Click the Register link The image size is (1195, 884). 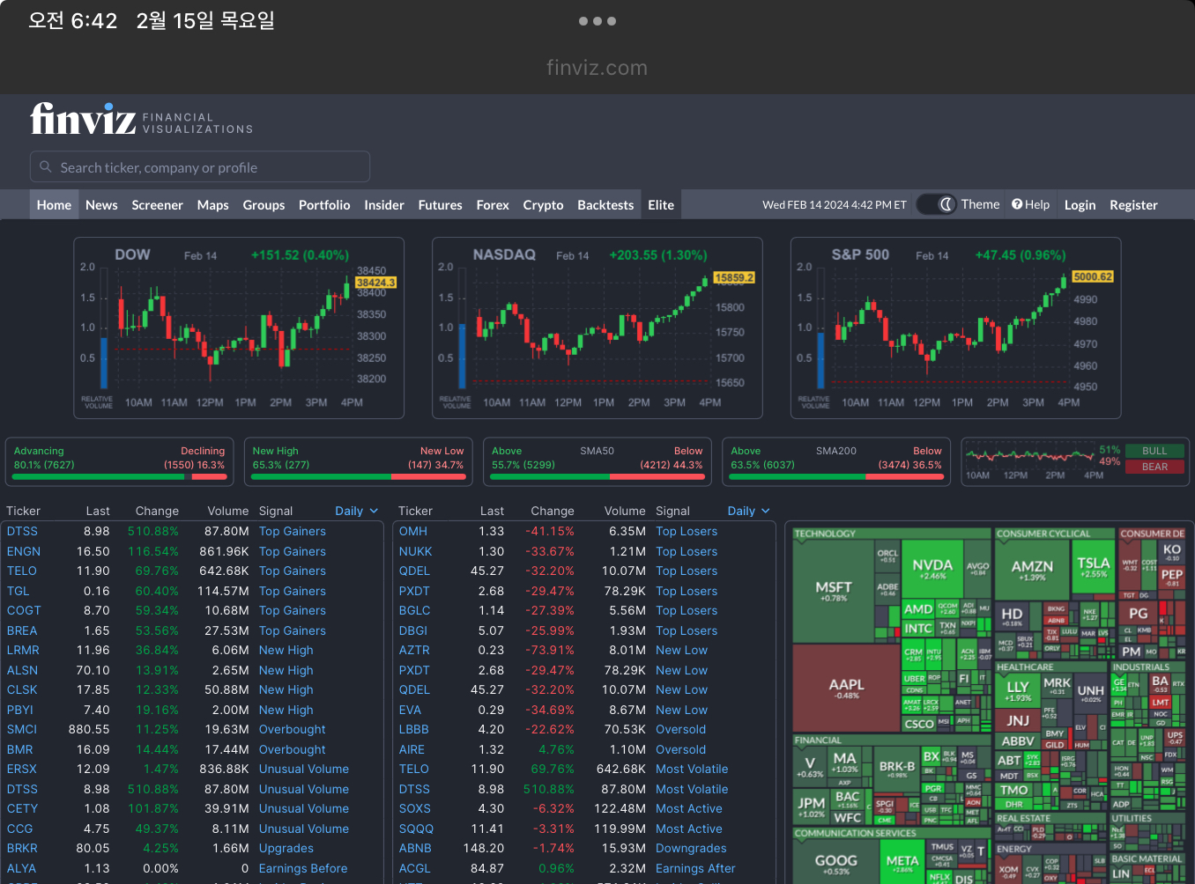(x=1133, y=204)
